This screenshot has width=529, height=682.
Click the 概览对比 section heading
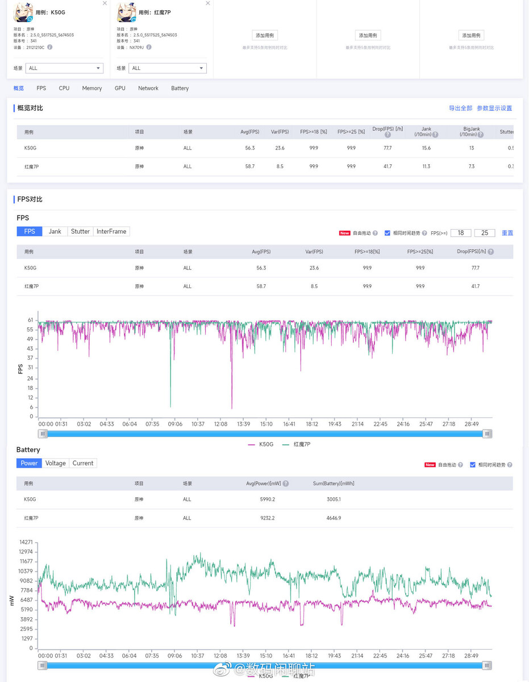point(30,108)
